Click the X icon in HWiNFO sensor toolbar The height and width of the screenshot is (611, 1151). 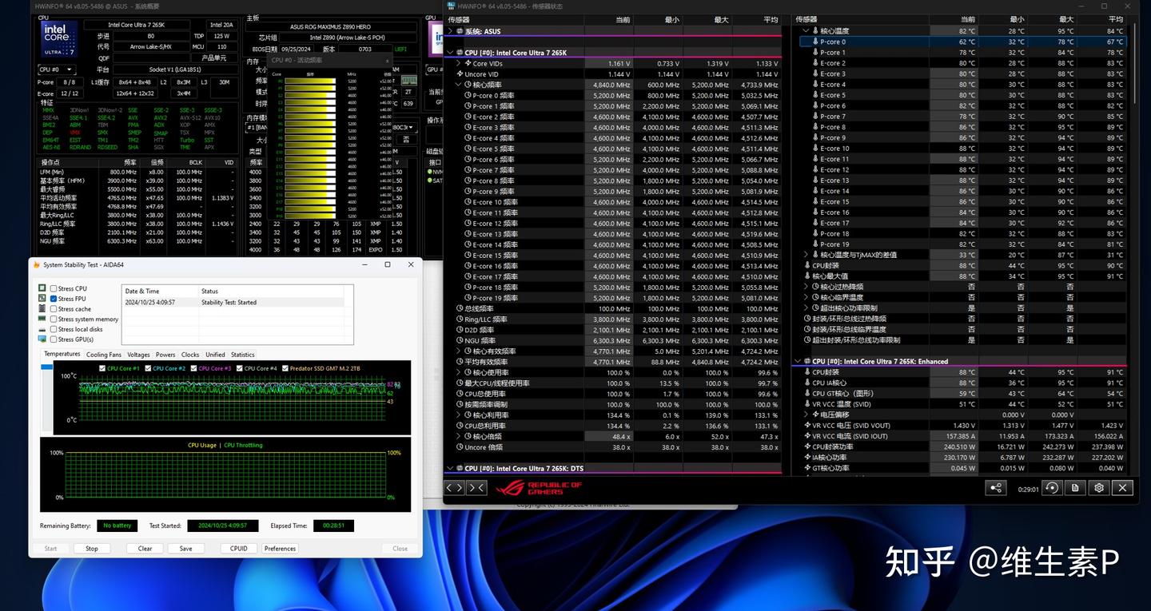click(1122, 488)
